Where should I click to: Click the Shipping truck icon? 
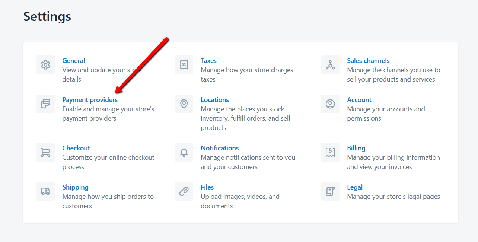pos(45,191)
